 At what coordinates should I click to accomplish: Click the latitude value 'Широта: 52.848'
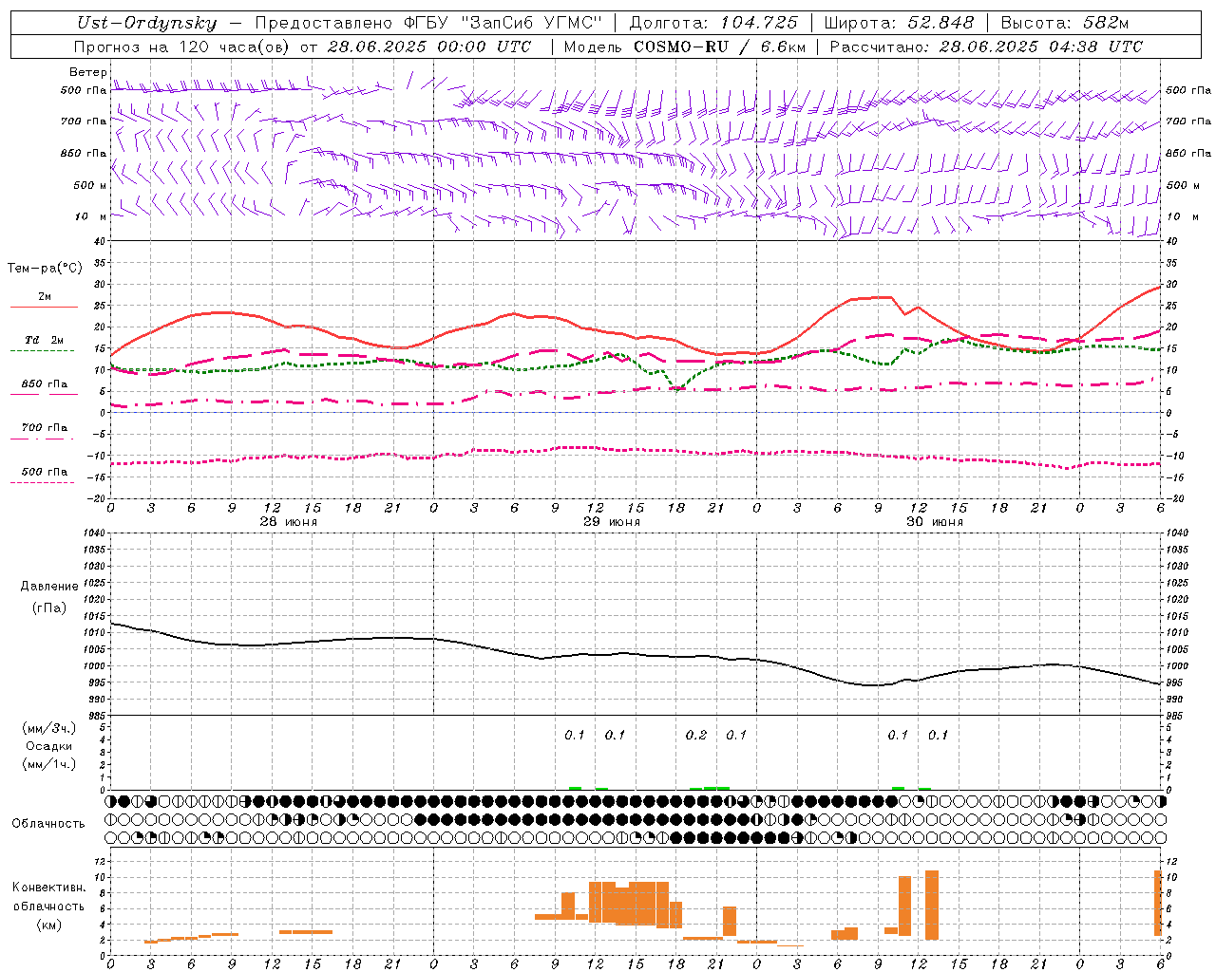pos(899,23)
